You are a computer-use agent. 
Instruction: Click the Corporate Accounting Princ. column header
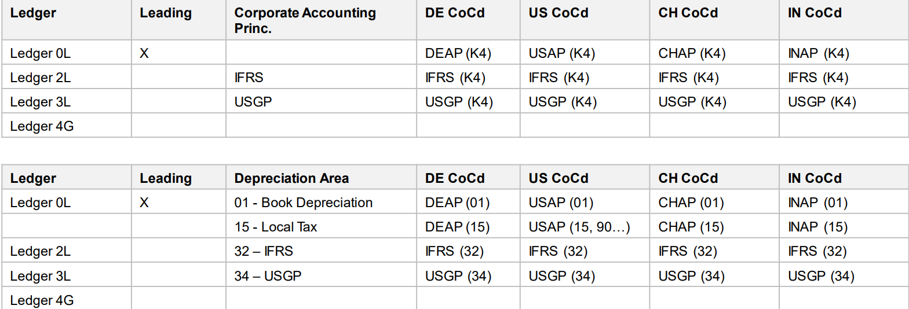click(305, 20)
